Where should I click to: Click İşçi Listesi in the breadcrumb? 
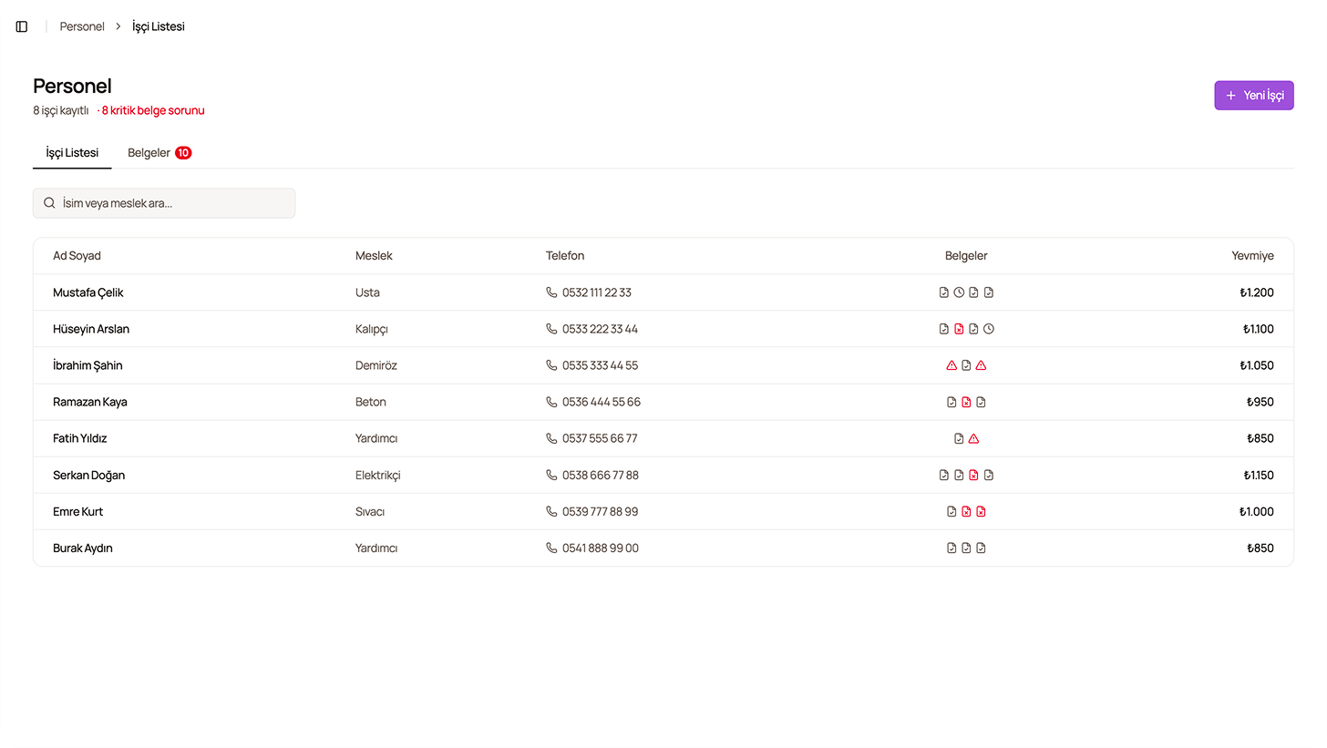click(159, 26)
